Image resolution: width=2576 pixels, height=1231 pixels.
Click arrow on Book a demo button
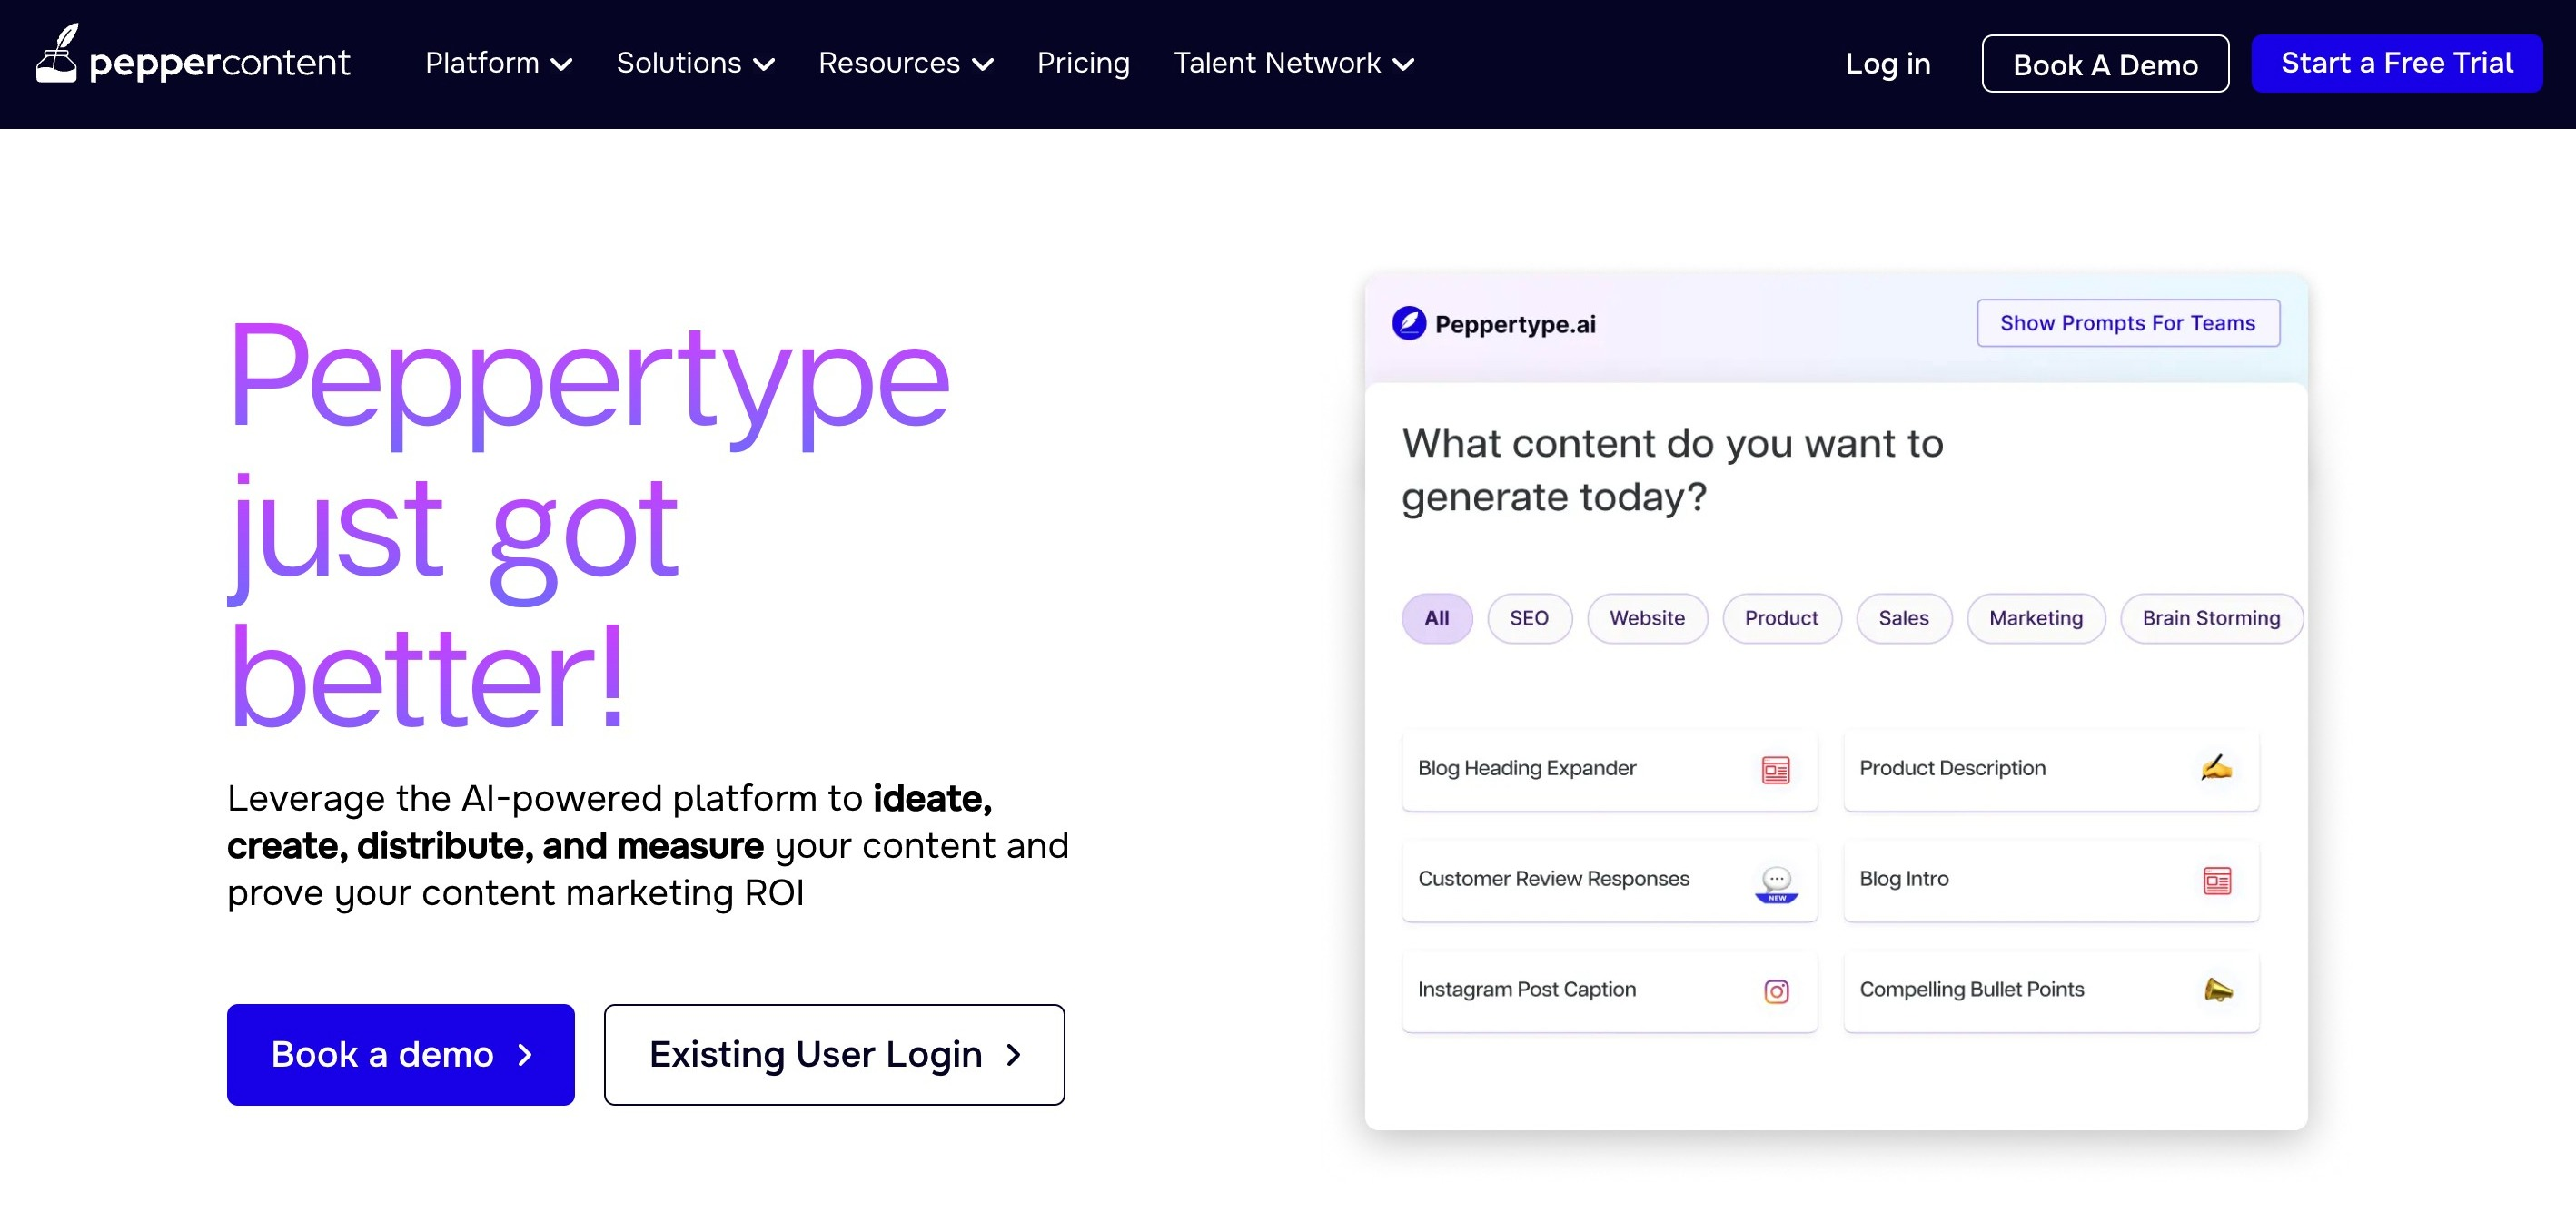pyautogui.click(x=525, y=1055)
